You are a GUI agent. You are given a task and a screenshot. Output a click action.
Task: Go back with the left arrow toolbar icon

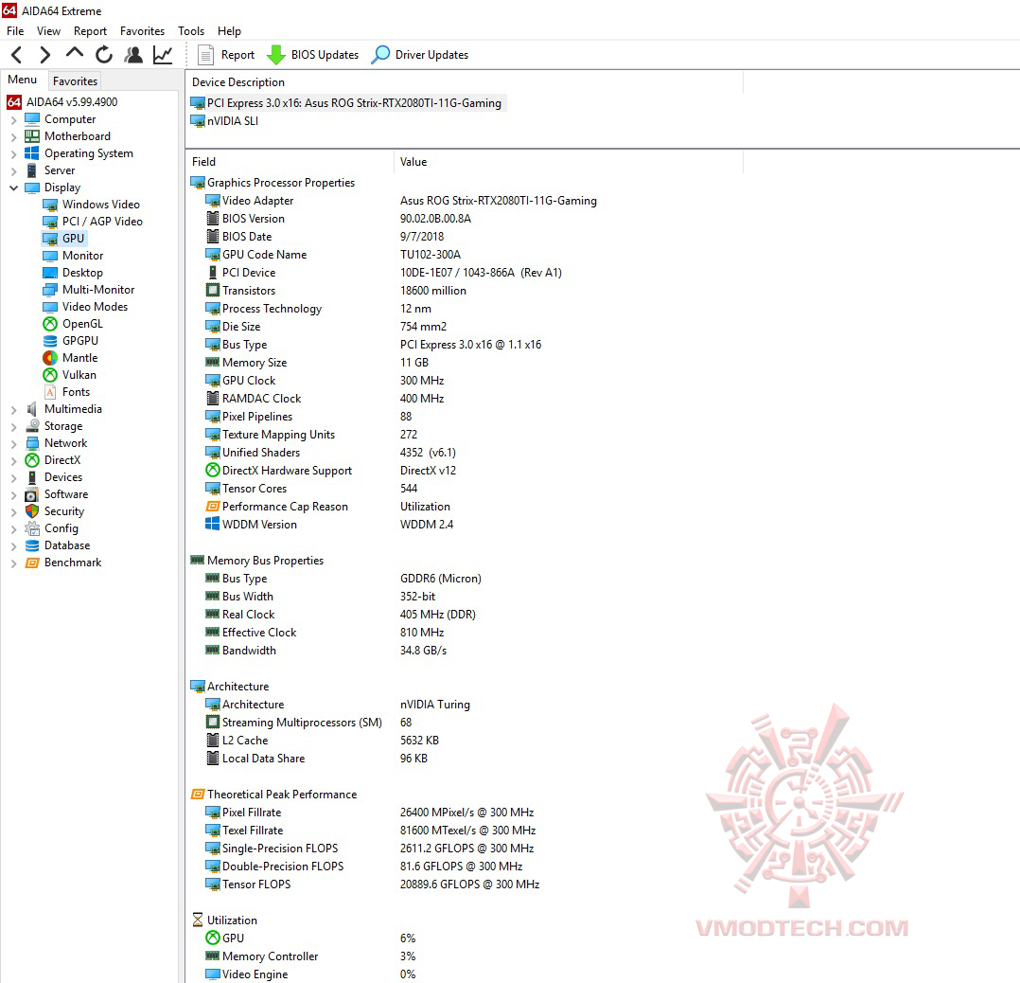pyautogui.click(x=17, y=55)
